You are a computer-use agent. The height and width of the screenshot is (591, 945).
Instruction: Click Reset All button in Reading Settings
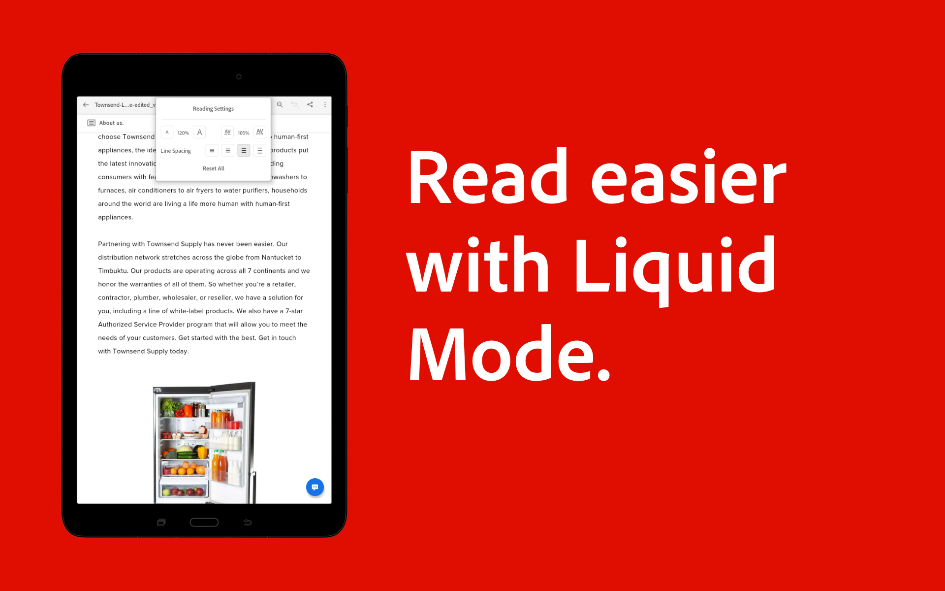pyautogui.click(x=214, y=168)
